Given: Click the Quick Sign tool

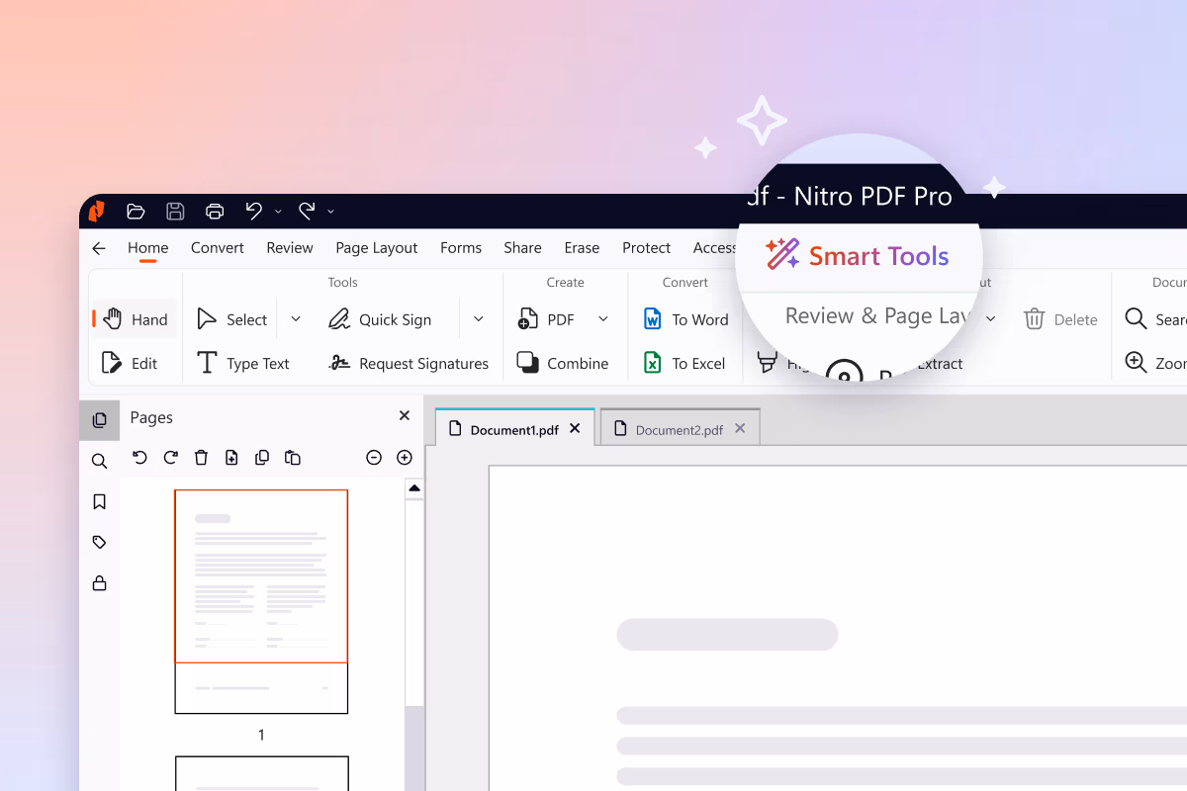Looking at the screenshot, I should click(x=380, y=319).
